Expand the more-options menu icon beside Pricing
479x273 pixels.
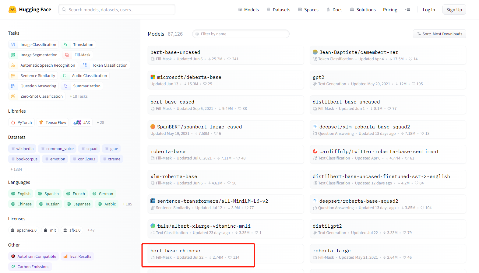tap(407, 10)
